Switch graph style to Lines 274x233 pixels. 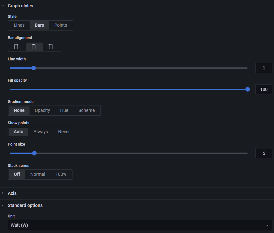pyautogui.click(x=19, y=25)
